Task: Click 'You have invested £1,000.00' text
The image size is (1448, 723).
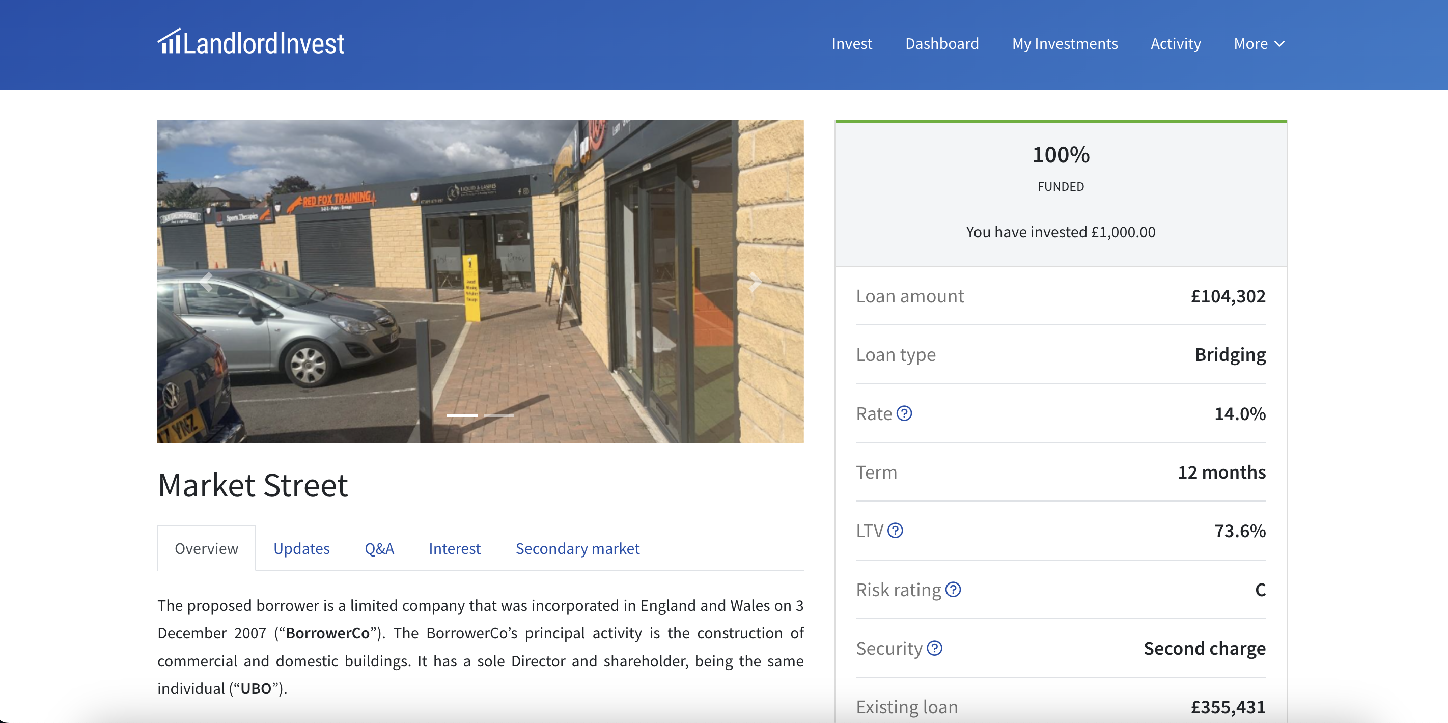Action: coord(1061,232)
